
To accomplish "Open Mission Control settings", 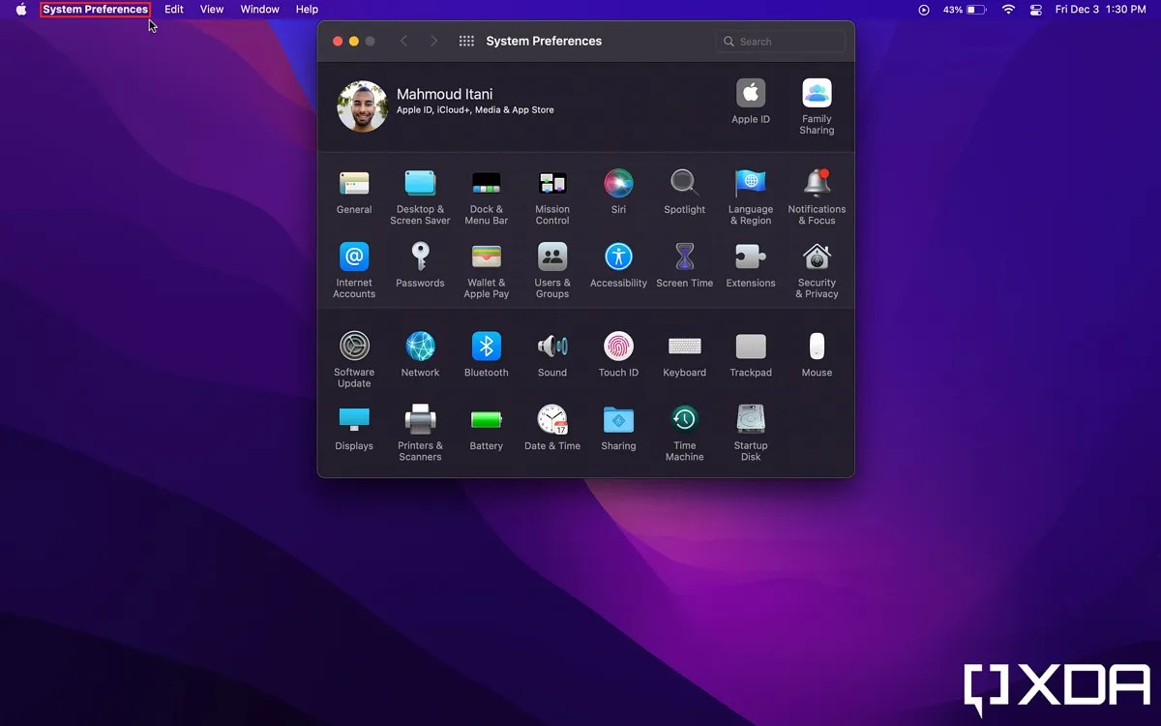I will (x=552, y=184).
